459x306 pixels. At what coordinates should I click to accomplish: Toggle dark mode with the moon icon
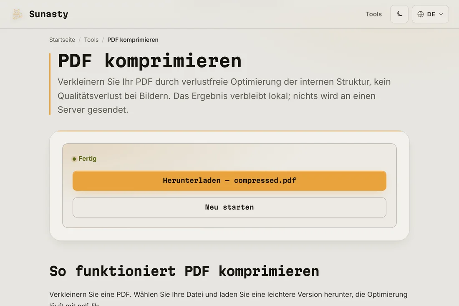coord(399,14)
